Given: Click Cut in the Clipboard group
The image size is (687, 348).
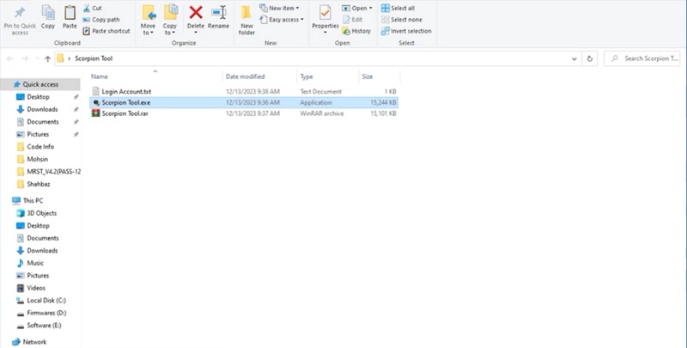Looking at the screenshot, I should click(93, 9).
